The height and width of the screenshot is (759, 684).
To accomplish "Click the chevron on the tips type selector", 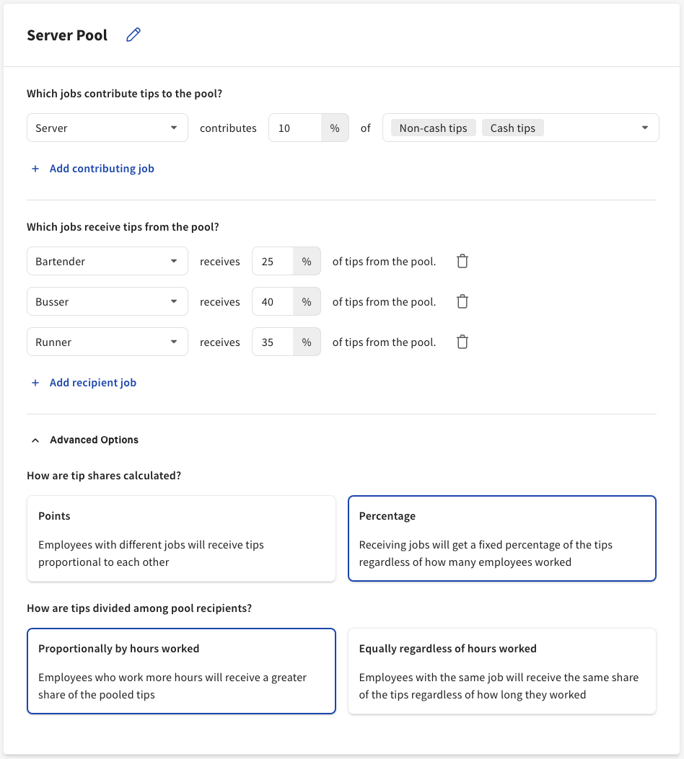I will click(x=644, y=128).
